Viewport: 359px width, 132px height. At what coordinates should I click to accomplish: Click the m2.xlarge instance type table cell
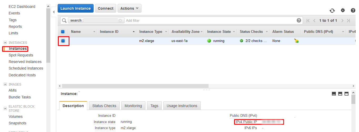[146, 41]
